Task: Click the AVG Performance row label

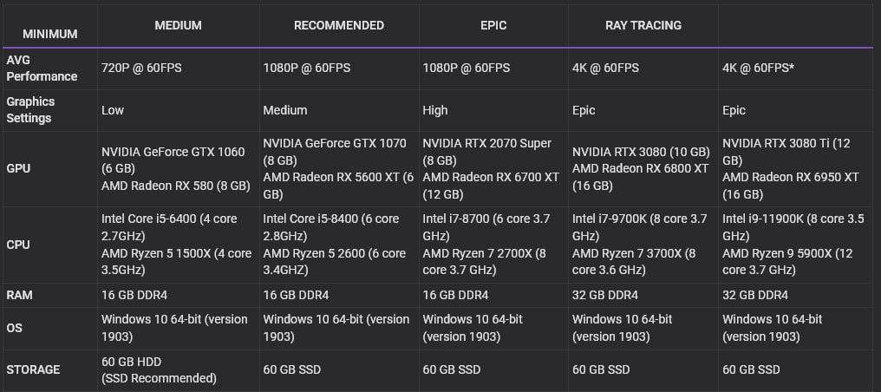Action: coord(42,69)
